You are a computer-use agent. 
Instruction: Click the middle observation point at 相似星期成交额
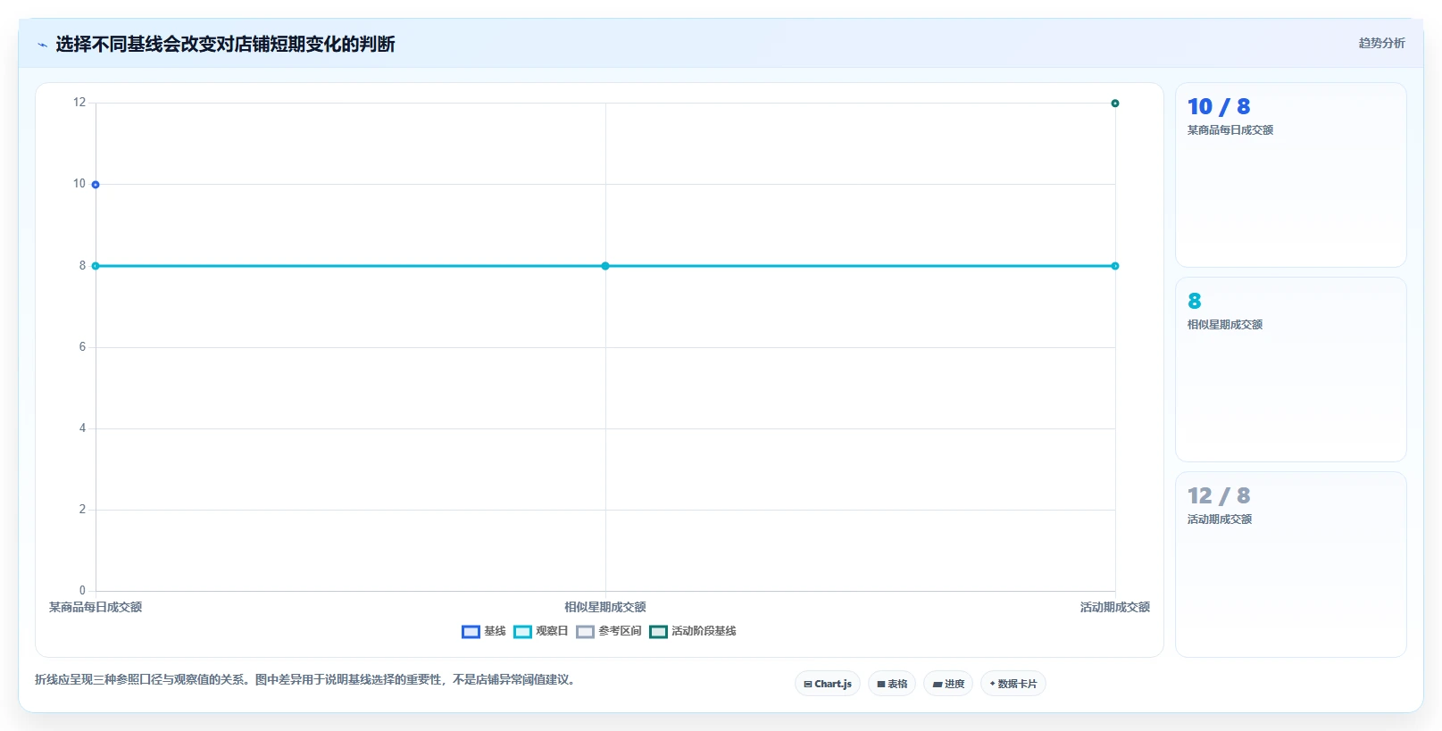[605, 266]
